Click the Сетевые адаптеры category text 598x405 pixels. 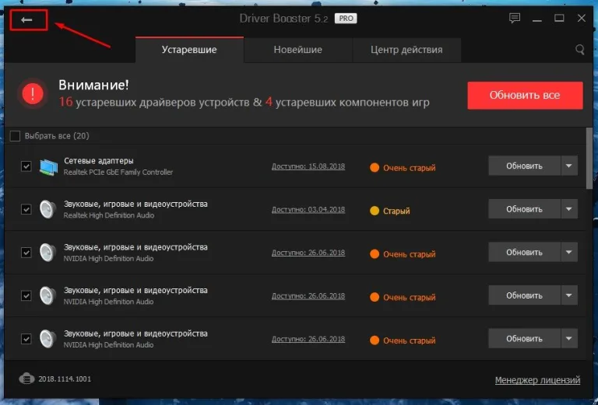pos(99,161)
